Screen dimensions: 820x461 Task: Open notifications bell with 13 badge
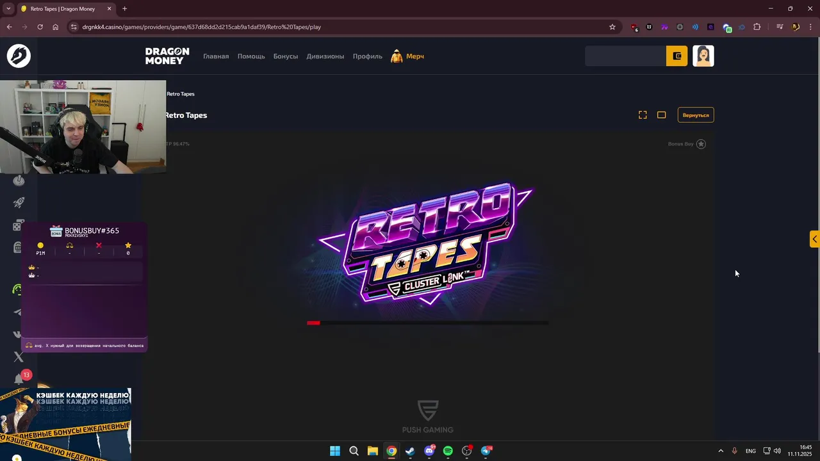(x=20, y=378)
